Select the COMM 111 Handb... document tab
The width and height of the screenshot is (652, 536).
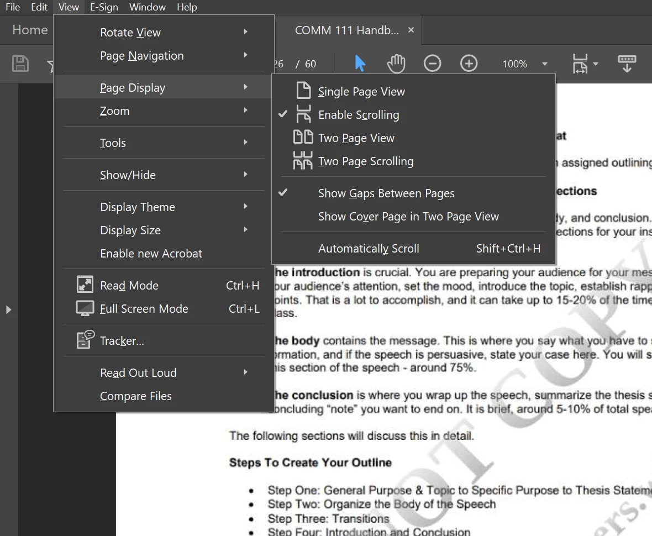[347, 30]
